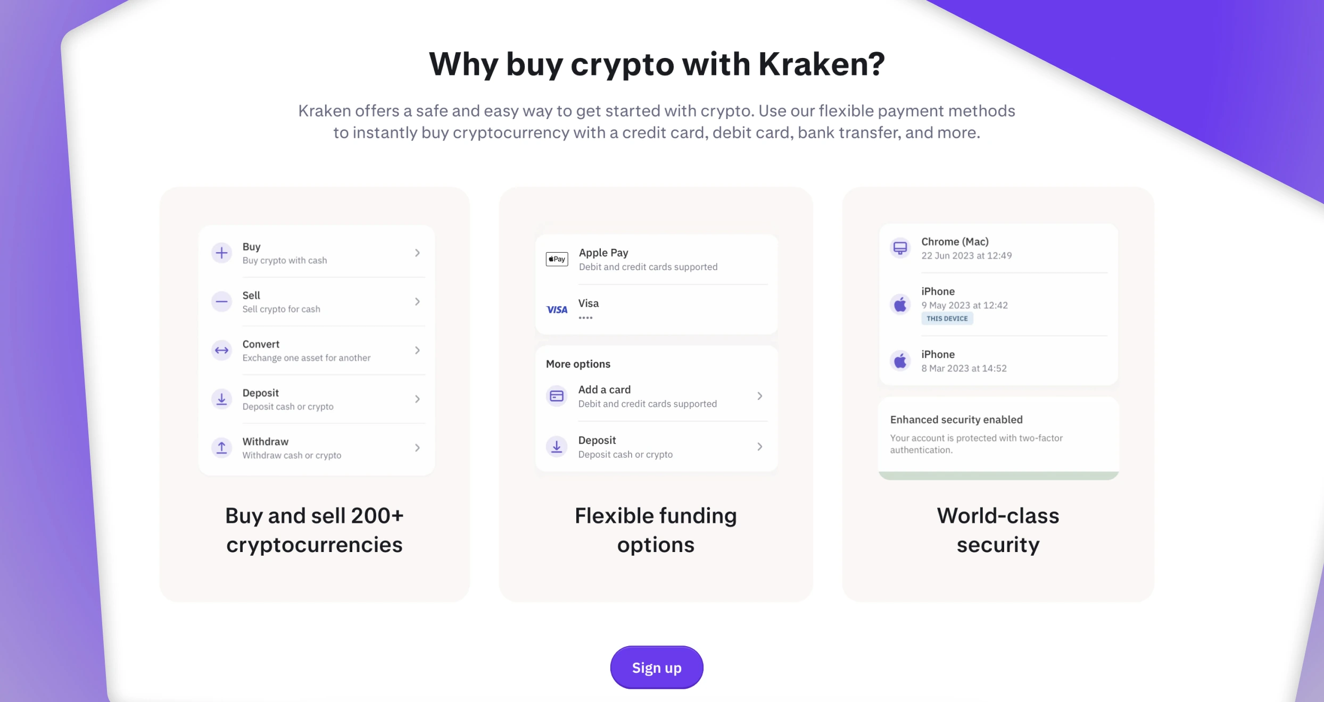
Task: Click the Withdraw cash or crypto icon
Action: 222,446
